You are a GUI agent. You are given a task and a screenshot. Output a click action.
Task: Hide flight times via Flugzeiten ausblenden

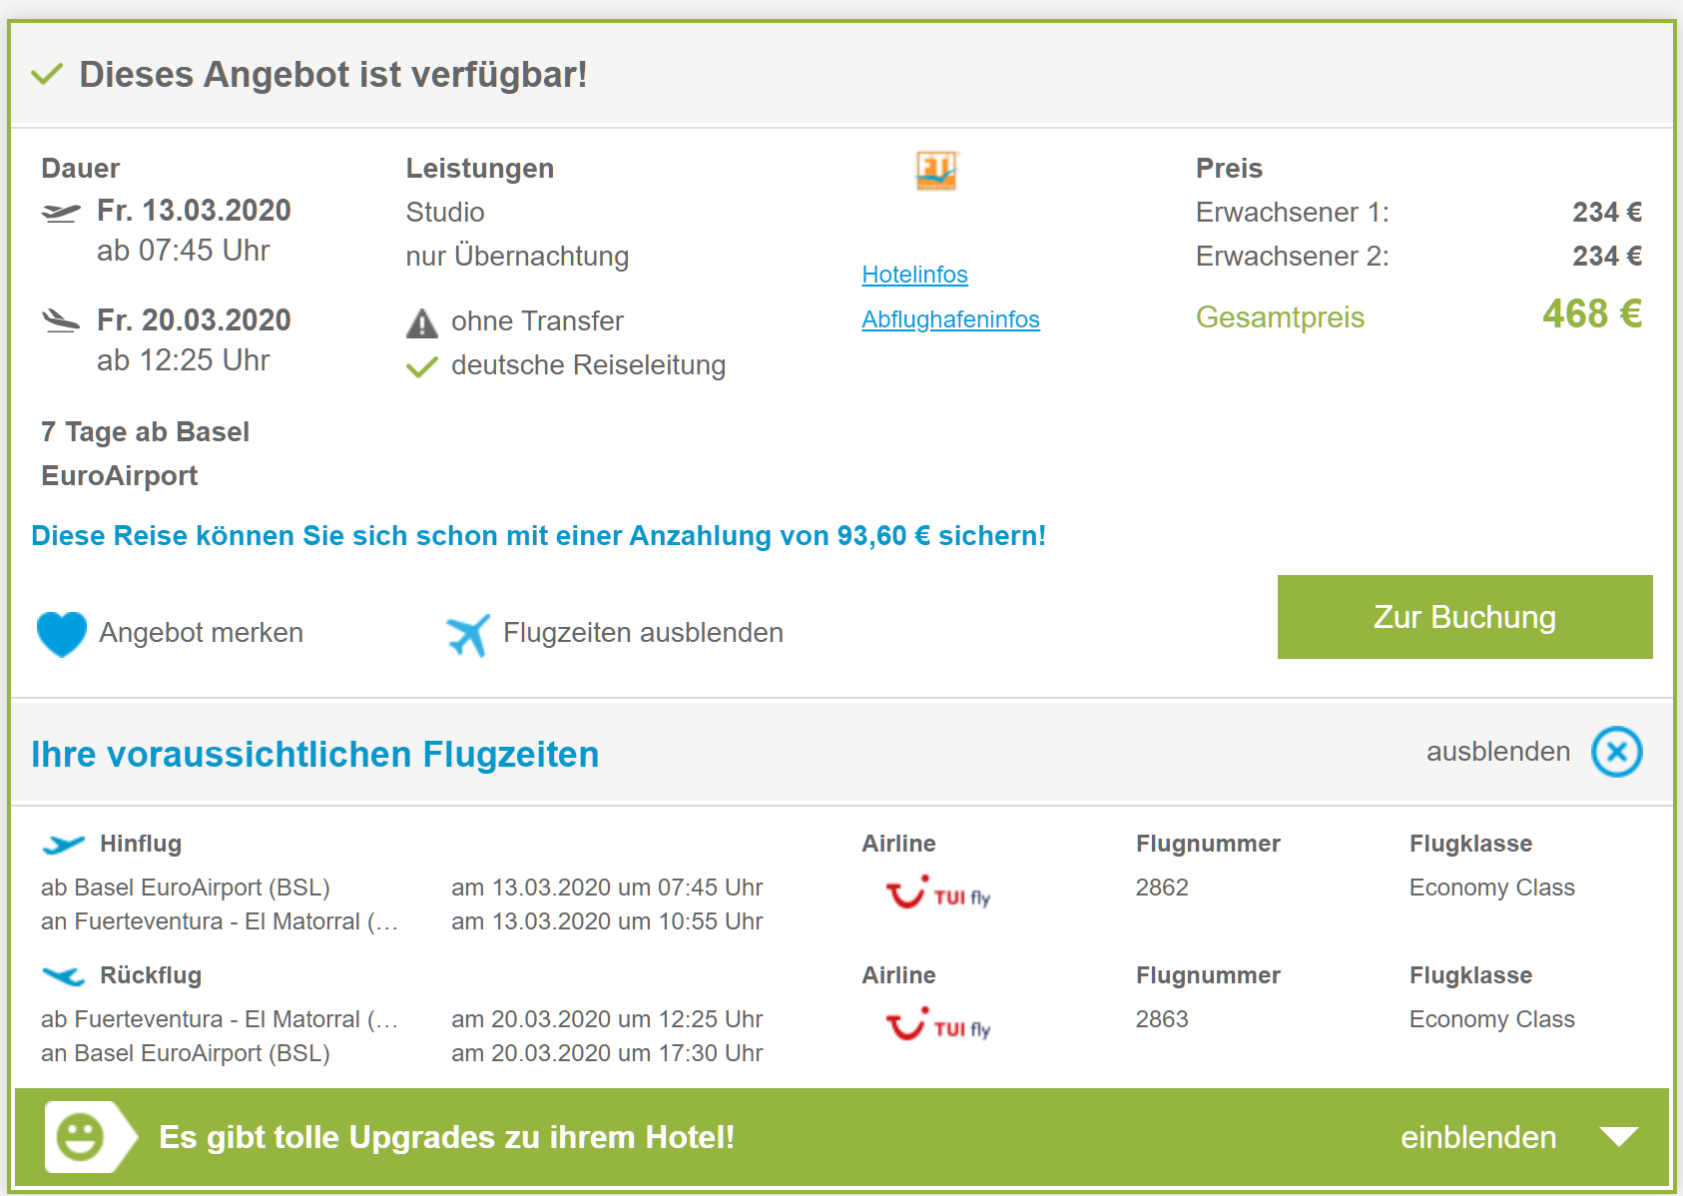click(x=643, y=633)
